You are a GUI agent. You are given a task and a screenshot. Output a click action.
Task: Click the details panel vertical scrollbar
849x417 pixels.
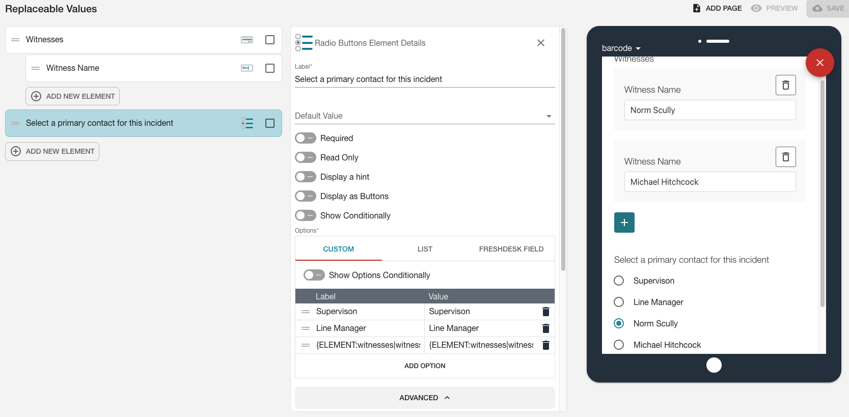point(563,149)
